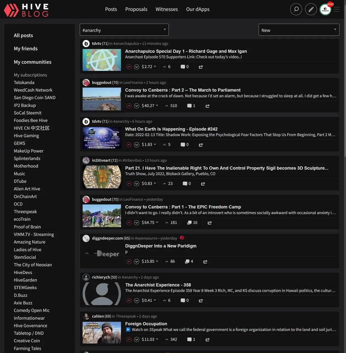
Task: Open the Anarchapulco post thumbnail
Action: click(x=102, y=60)
